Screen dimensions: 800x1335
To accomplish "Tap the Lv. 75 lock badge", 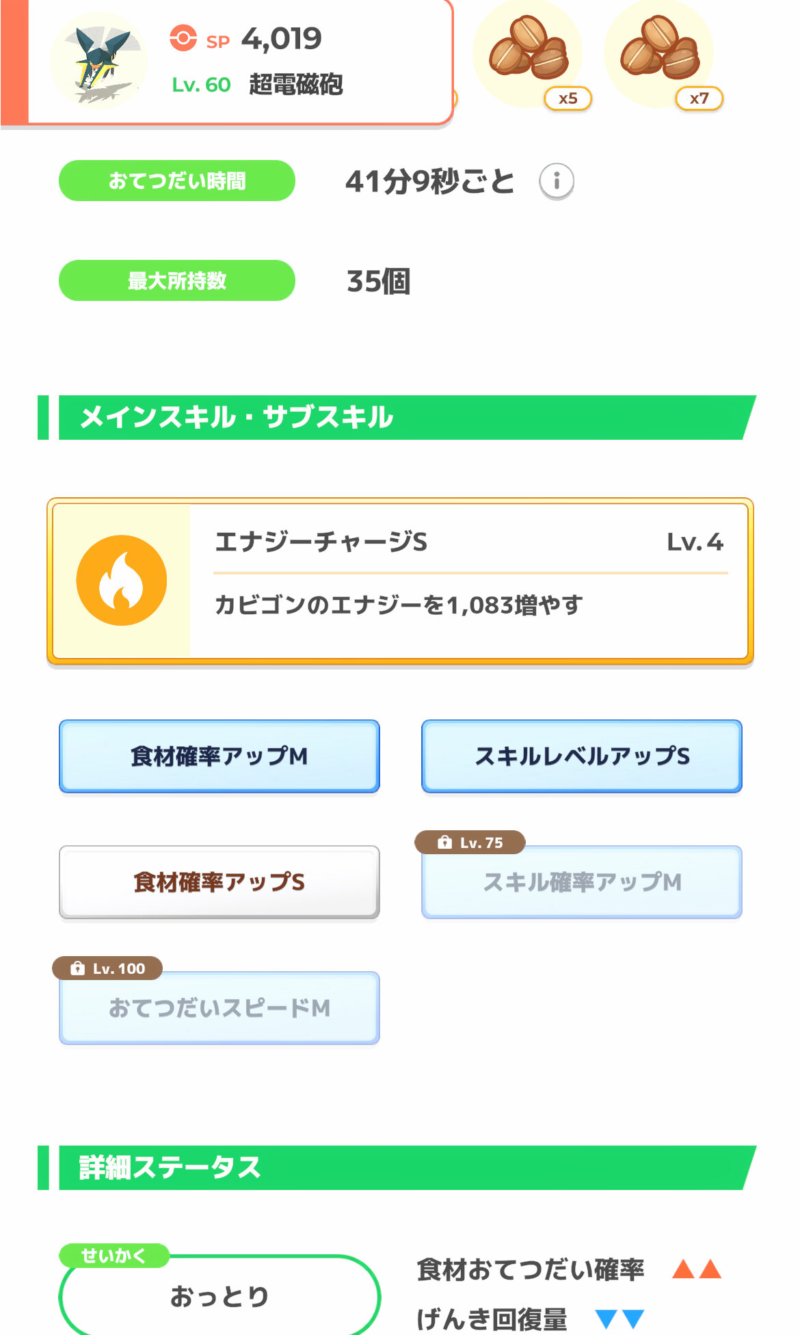I will point(470,843).
